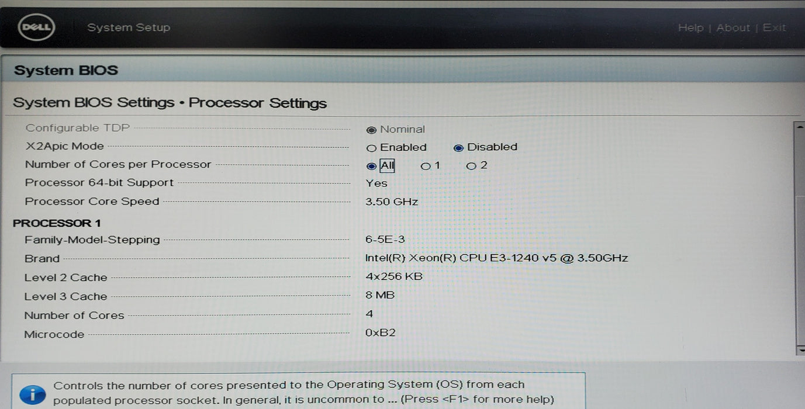The image size is (805, 409).
Task: Click the Level 2 Cache label
Action: [66, 278]
